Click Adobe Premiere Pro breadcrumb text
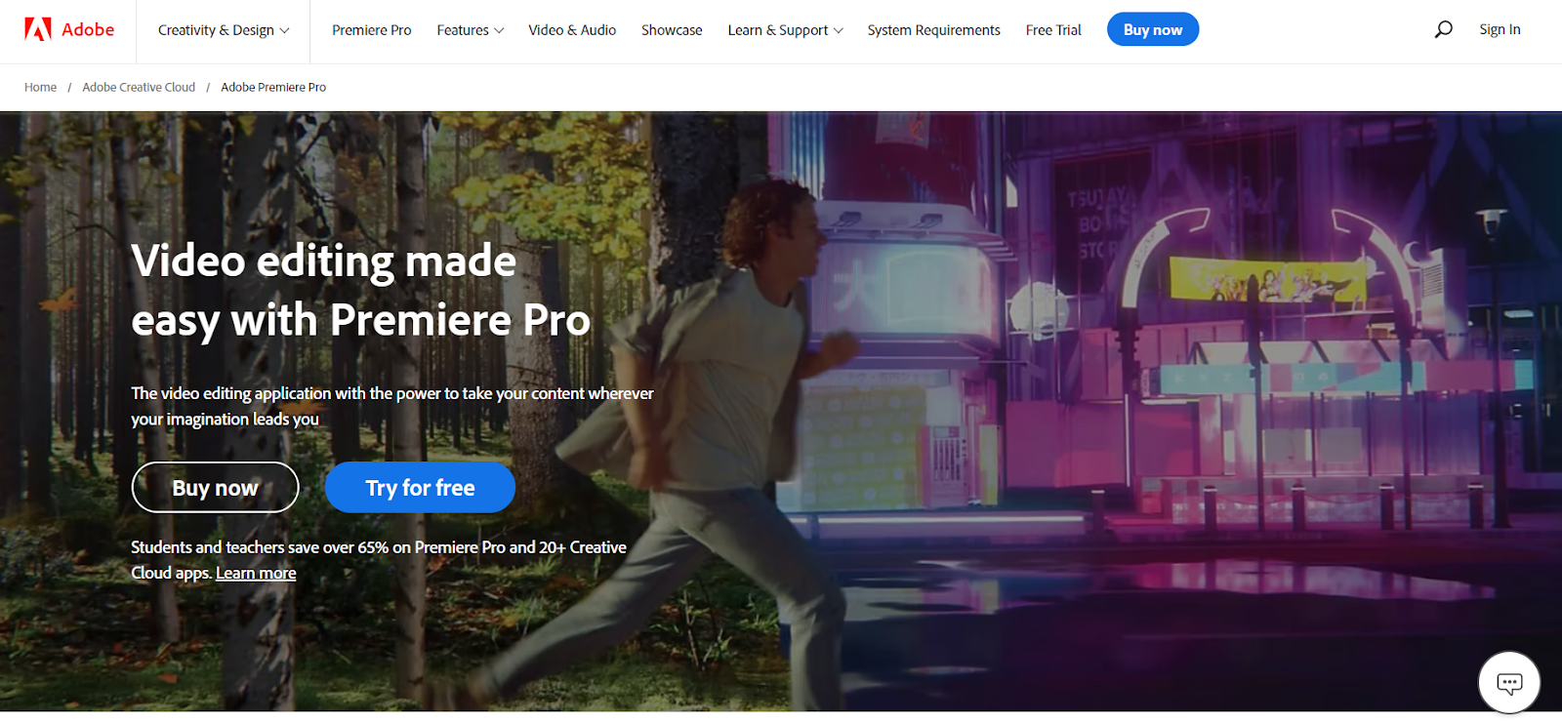Image resolution: width=1562 pixels, height=723 pixels. (273, 87)
